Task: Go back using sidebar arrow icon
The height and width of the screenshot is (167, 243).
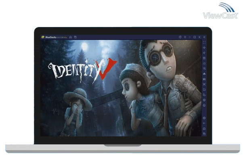Action: [204, 123]
